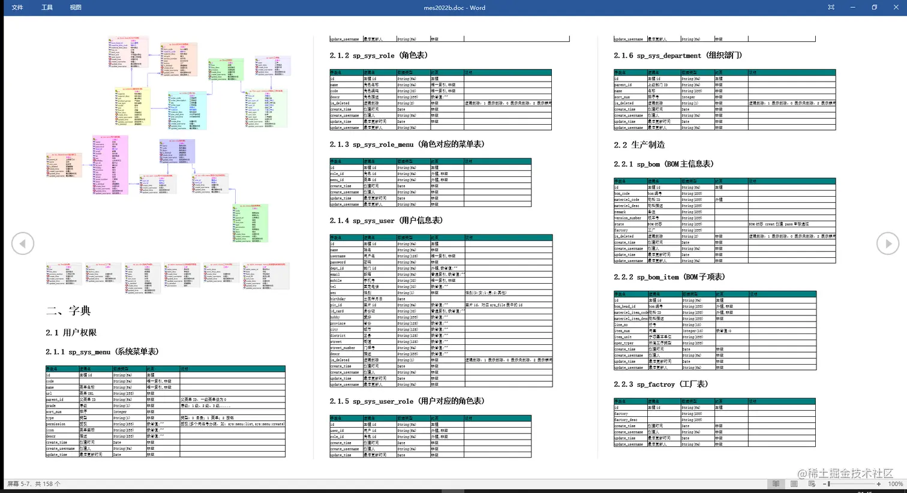Click the province cell in sp_sys_user table

(346, 323)
